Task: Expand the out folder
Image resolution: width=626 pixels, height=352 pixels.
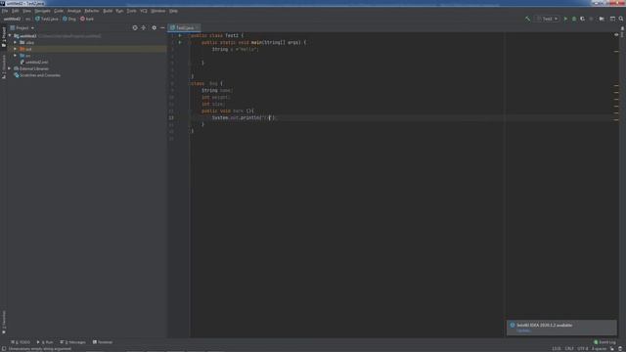Action: pyautogui.click(x=16, y=49)
